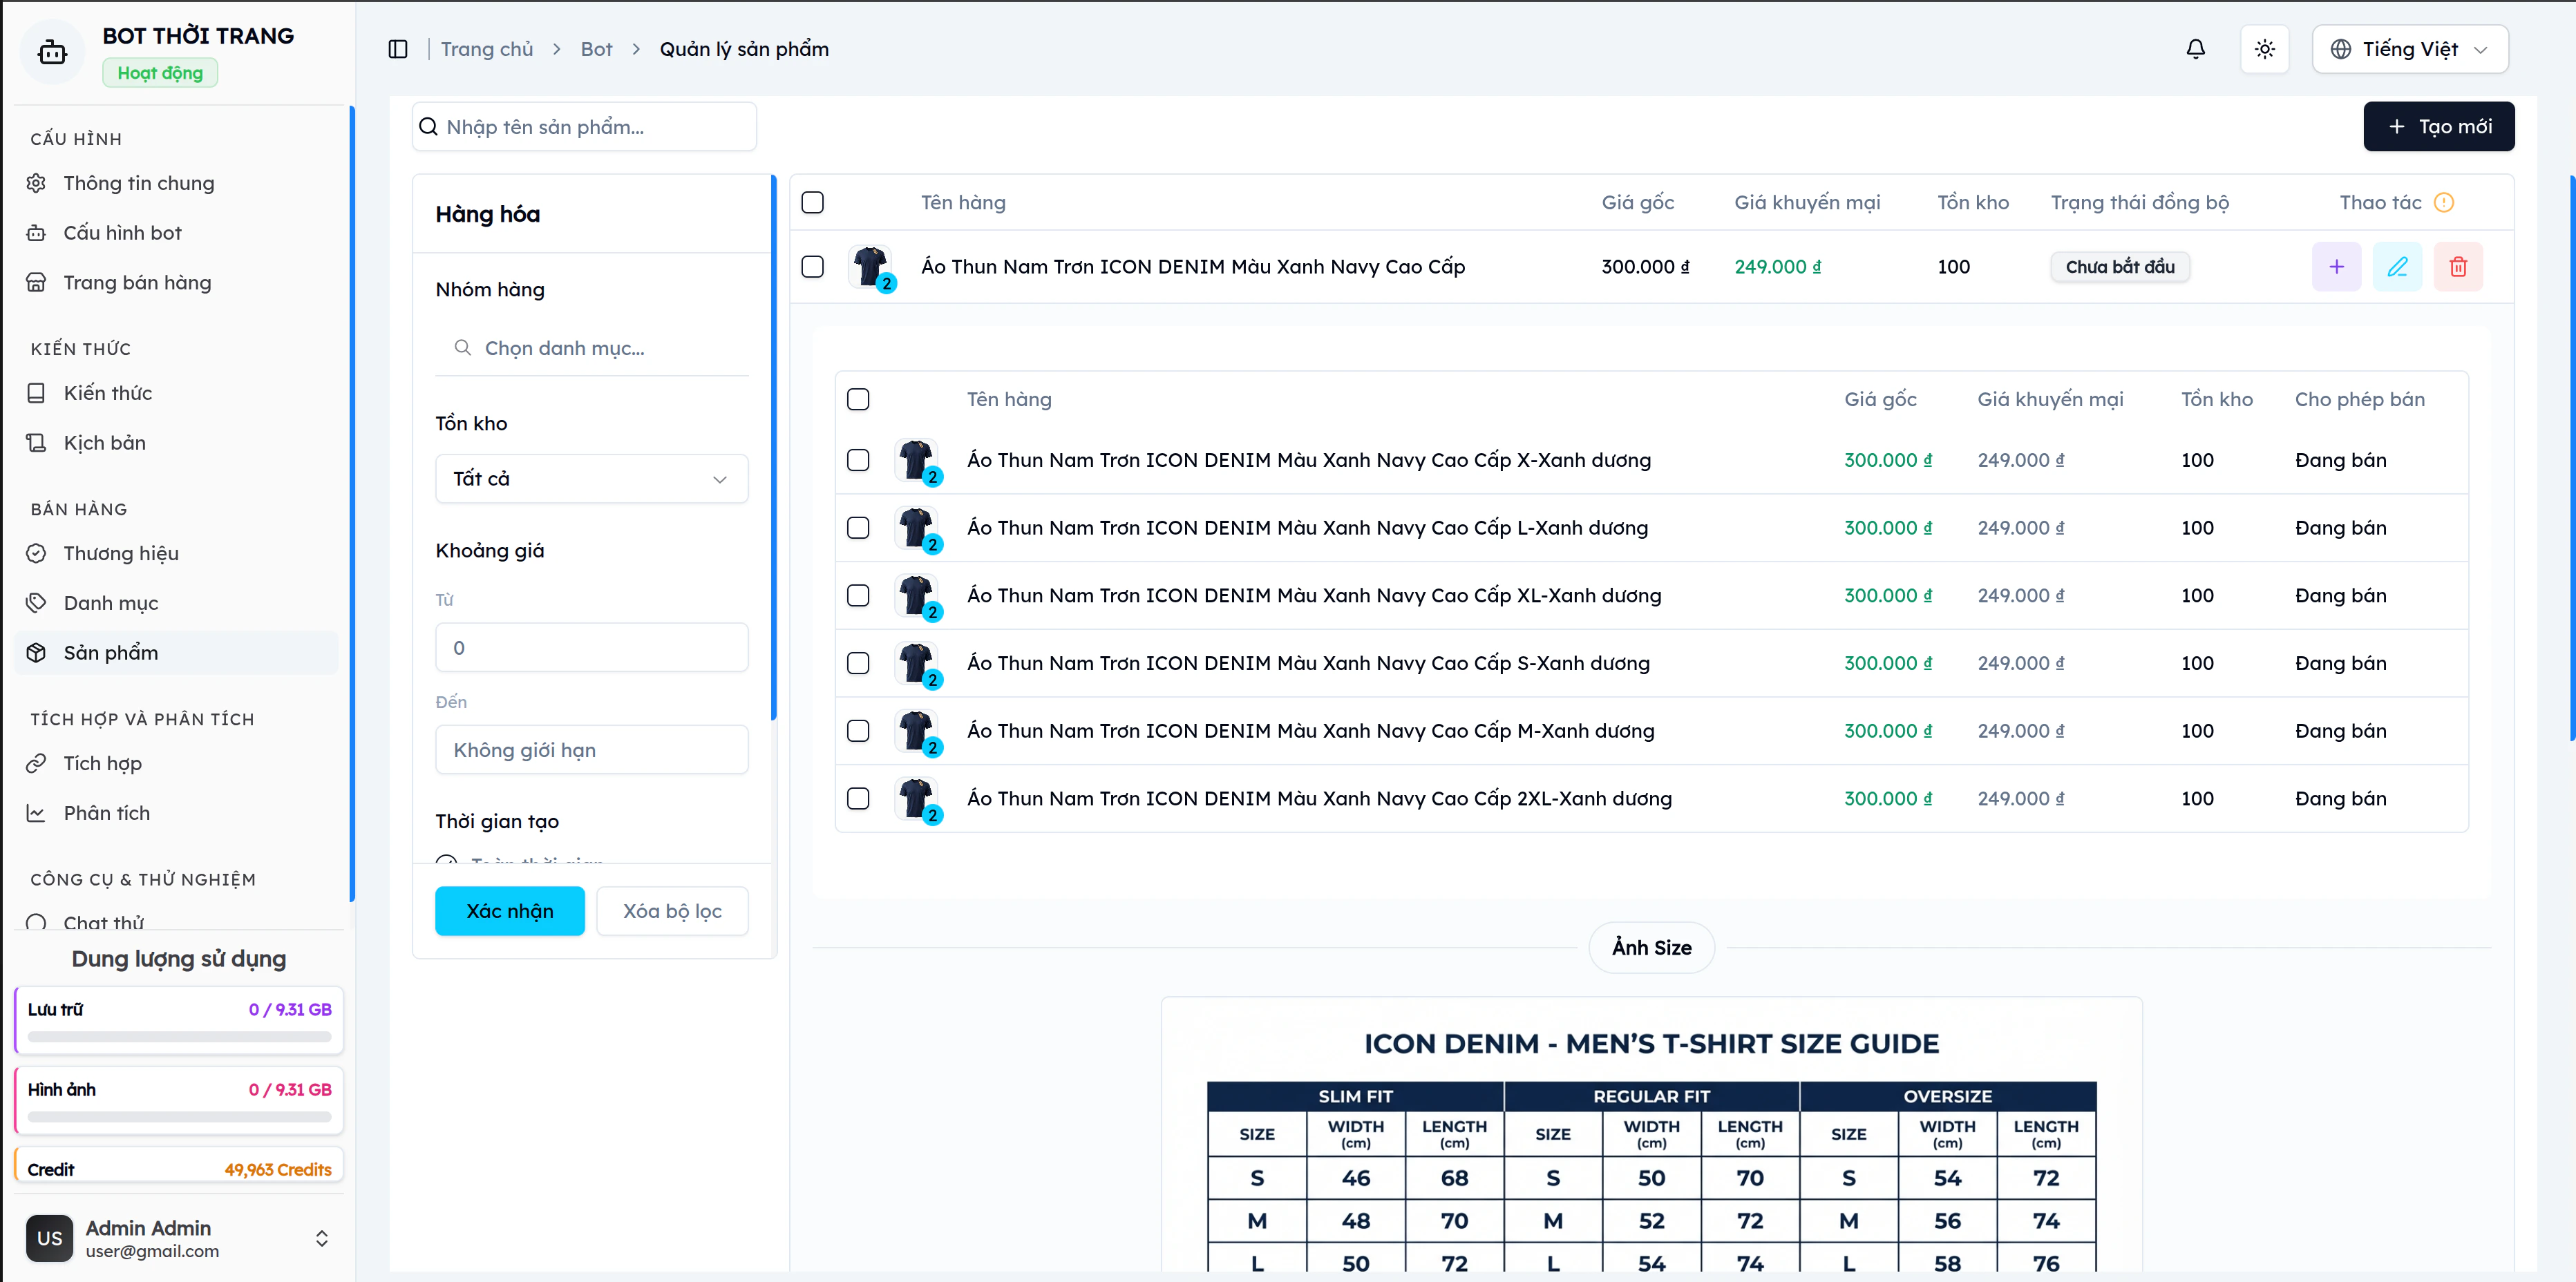Delete product with red trash icon

pyautogui.click(x=2458, y=267)
